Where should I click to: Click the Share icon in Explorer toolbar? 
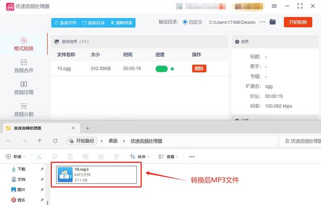tap(101, 157)
